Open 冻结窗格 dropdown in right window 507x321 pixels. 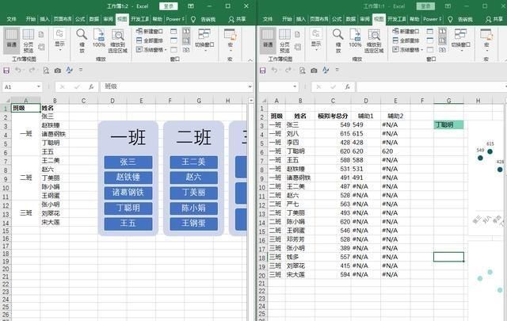[408, 49]
